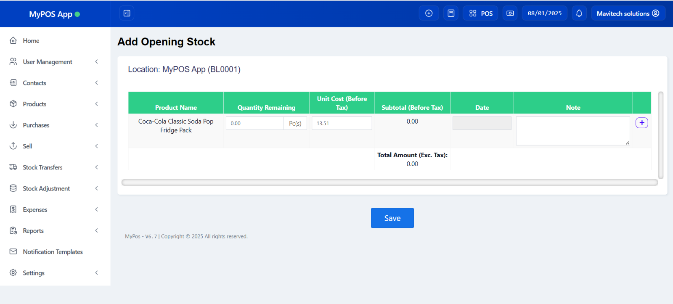Click the Quantity Remaining input field

coord(254,123)
